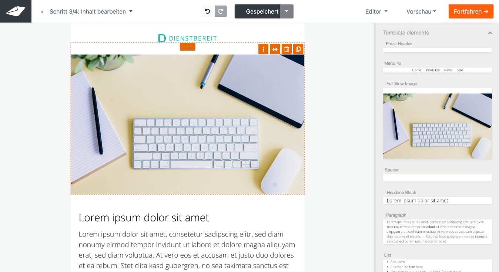This screenshot has height=272, width=499.
Task: Click the Dienstbereit logo in the email header
Action: [x=187, y=38]
